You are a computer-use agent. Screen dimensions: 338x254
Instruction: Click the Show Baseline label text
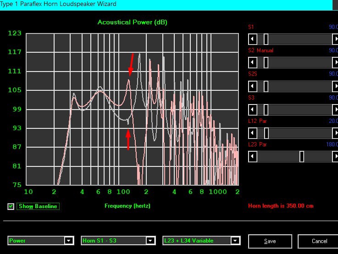coord(38,206)
